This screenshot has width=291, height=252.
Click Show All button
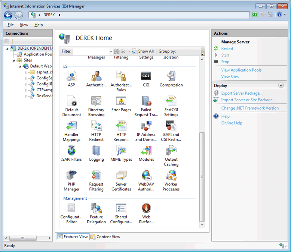[x=143, y=51]
